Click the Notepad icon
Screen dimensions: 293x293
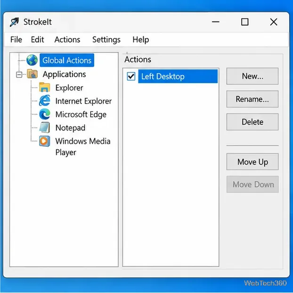[x=45, y=127]
